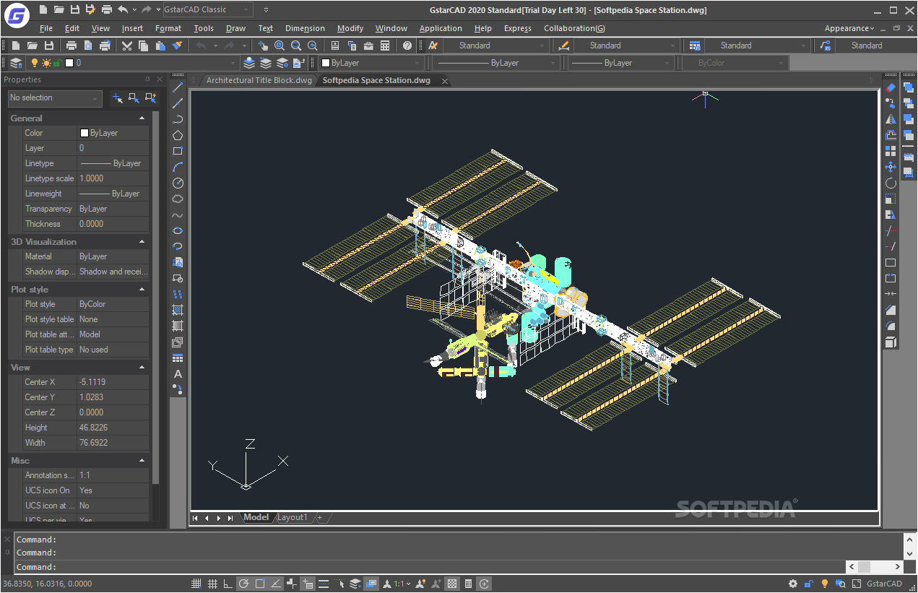
Task: Select the Polygon draw tool
Action: click(178, 135)
